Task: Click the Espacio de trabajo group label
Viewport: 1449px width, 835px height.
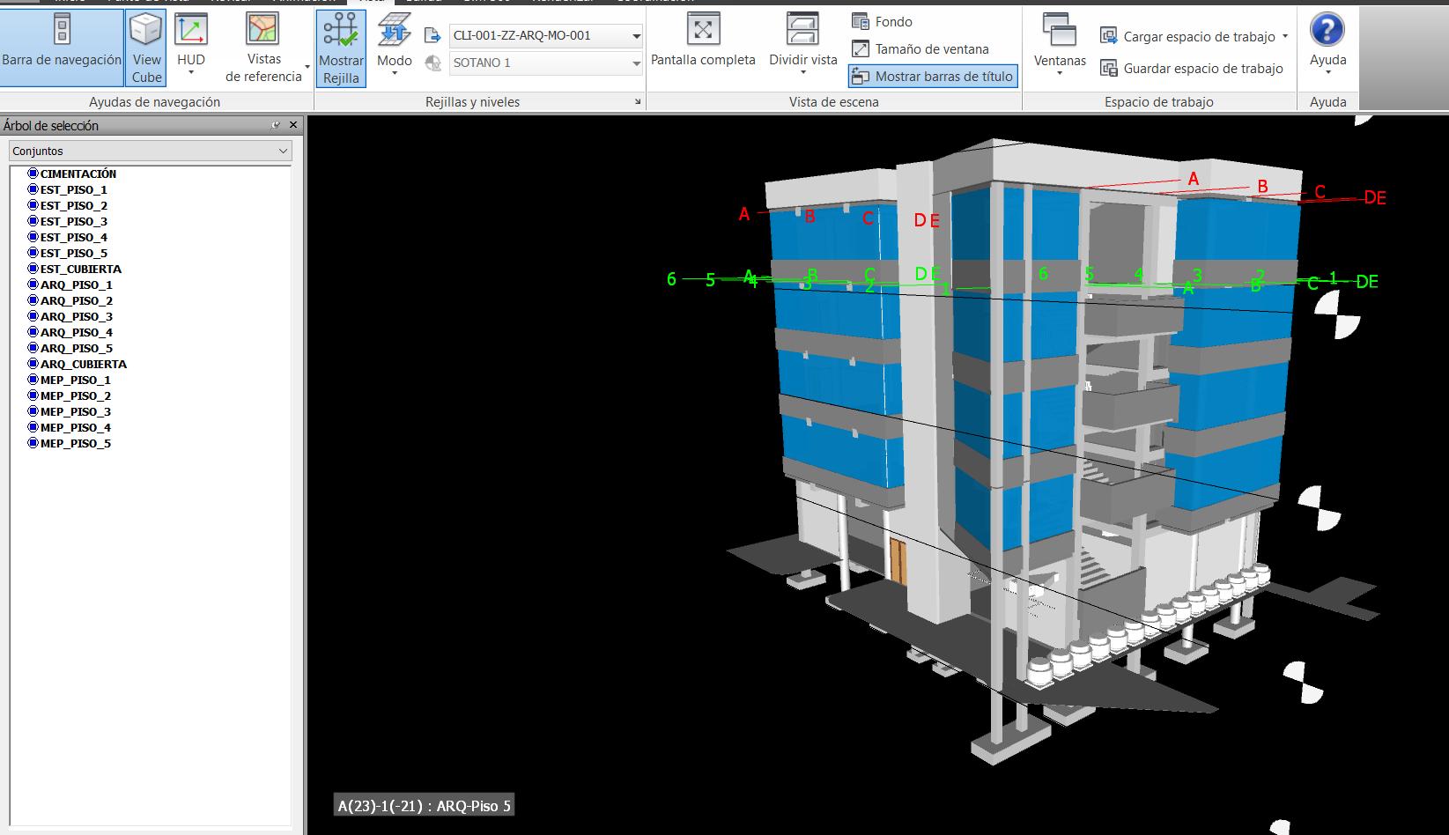Action: click(1159, 102)
